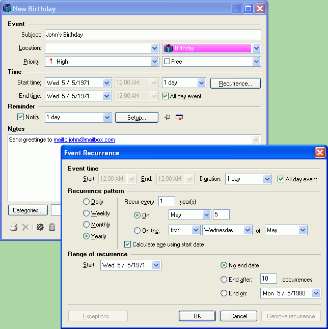Toggle All day event in New Birthday window
Image resolution: width=328 pixels, height=329 pixels.
click(165, 96)
